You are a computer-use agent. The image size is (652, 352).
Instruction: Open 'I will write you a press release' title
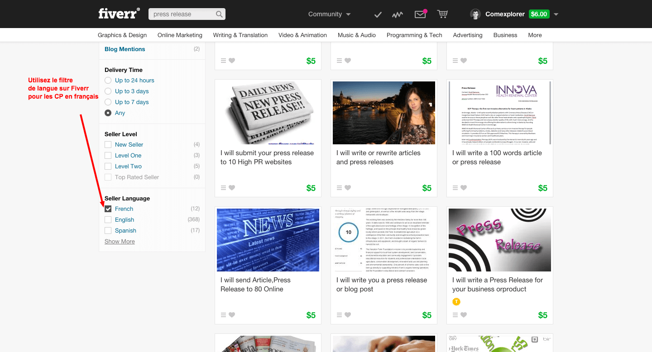click(x=382, y=285)
